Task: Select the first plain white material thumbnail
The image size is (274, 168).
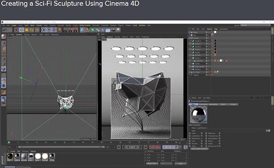Action: coord(38,157)
